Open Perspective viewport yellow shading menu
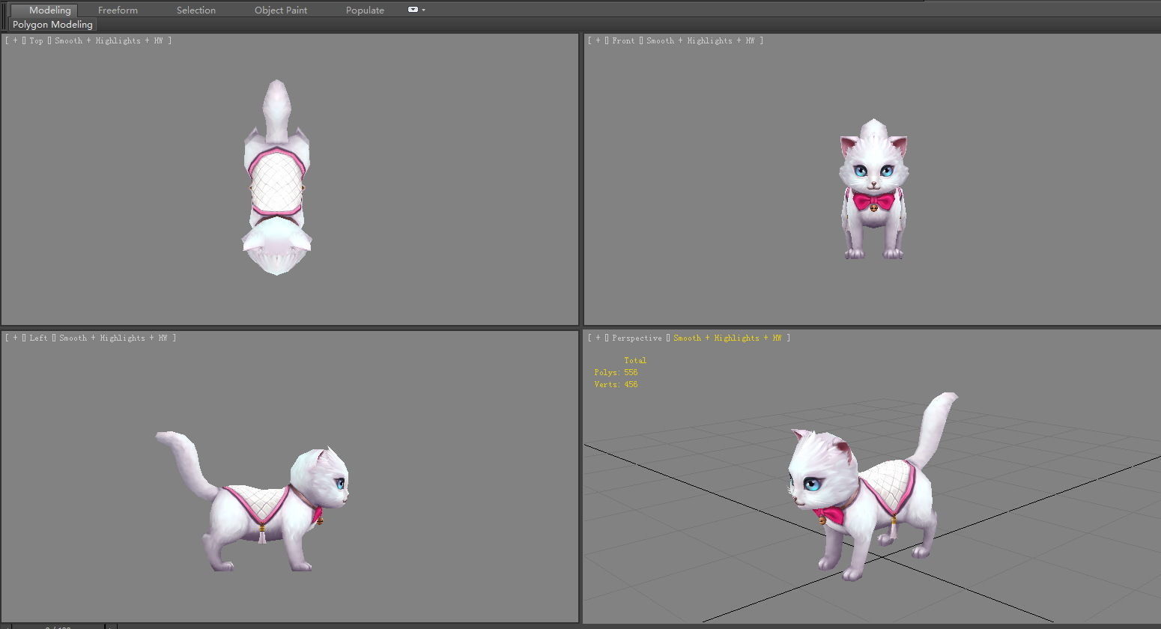 tap(727, 338)
